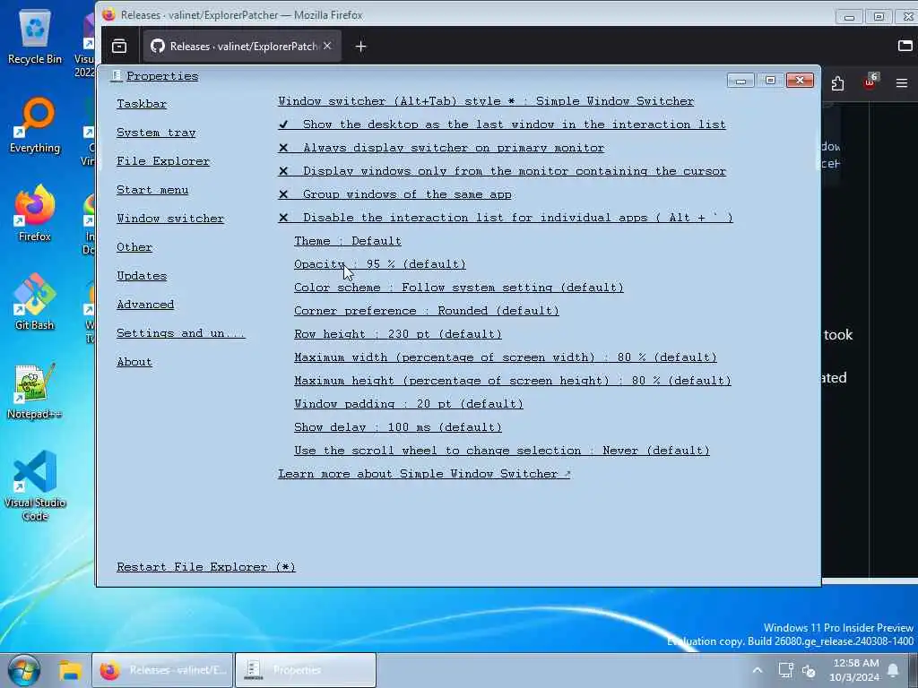Change Opacity 95% setting

[380, 264]
